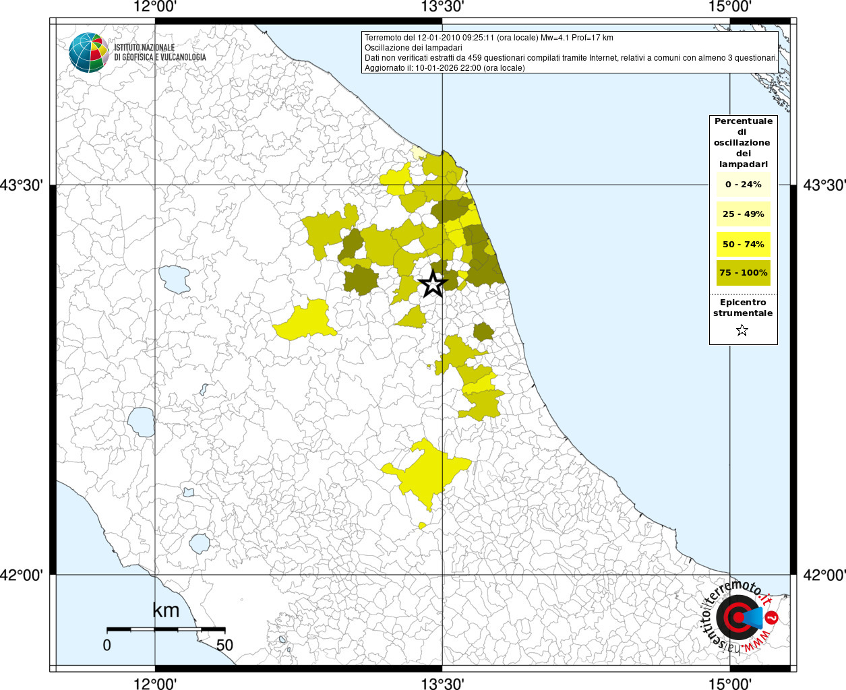Click the star symbol in the legend
The image size is (846, 690).
[x=742, y=330]
